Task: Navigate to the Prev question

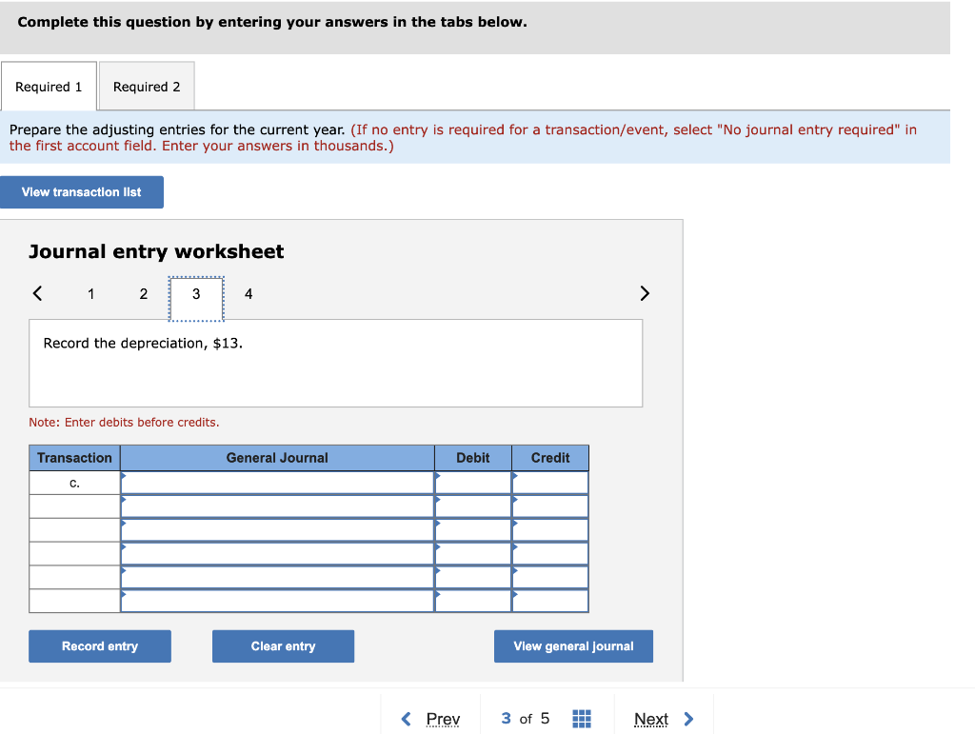Action: pyautogui.click(x=440, y=719)
